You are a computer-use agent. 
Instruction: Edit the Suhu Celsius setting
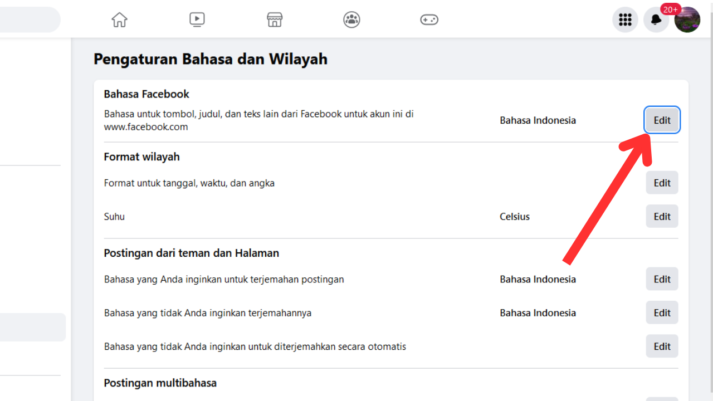click(662, 217)
